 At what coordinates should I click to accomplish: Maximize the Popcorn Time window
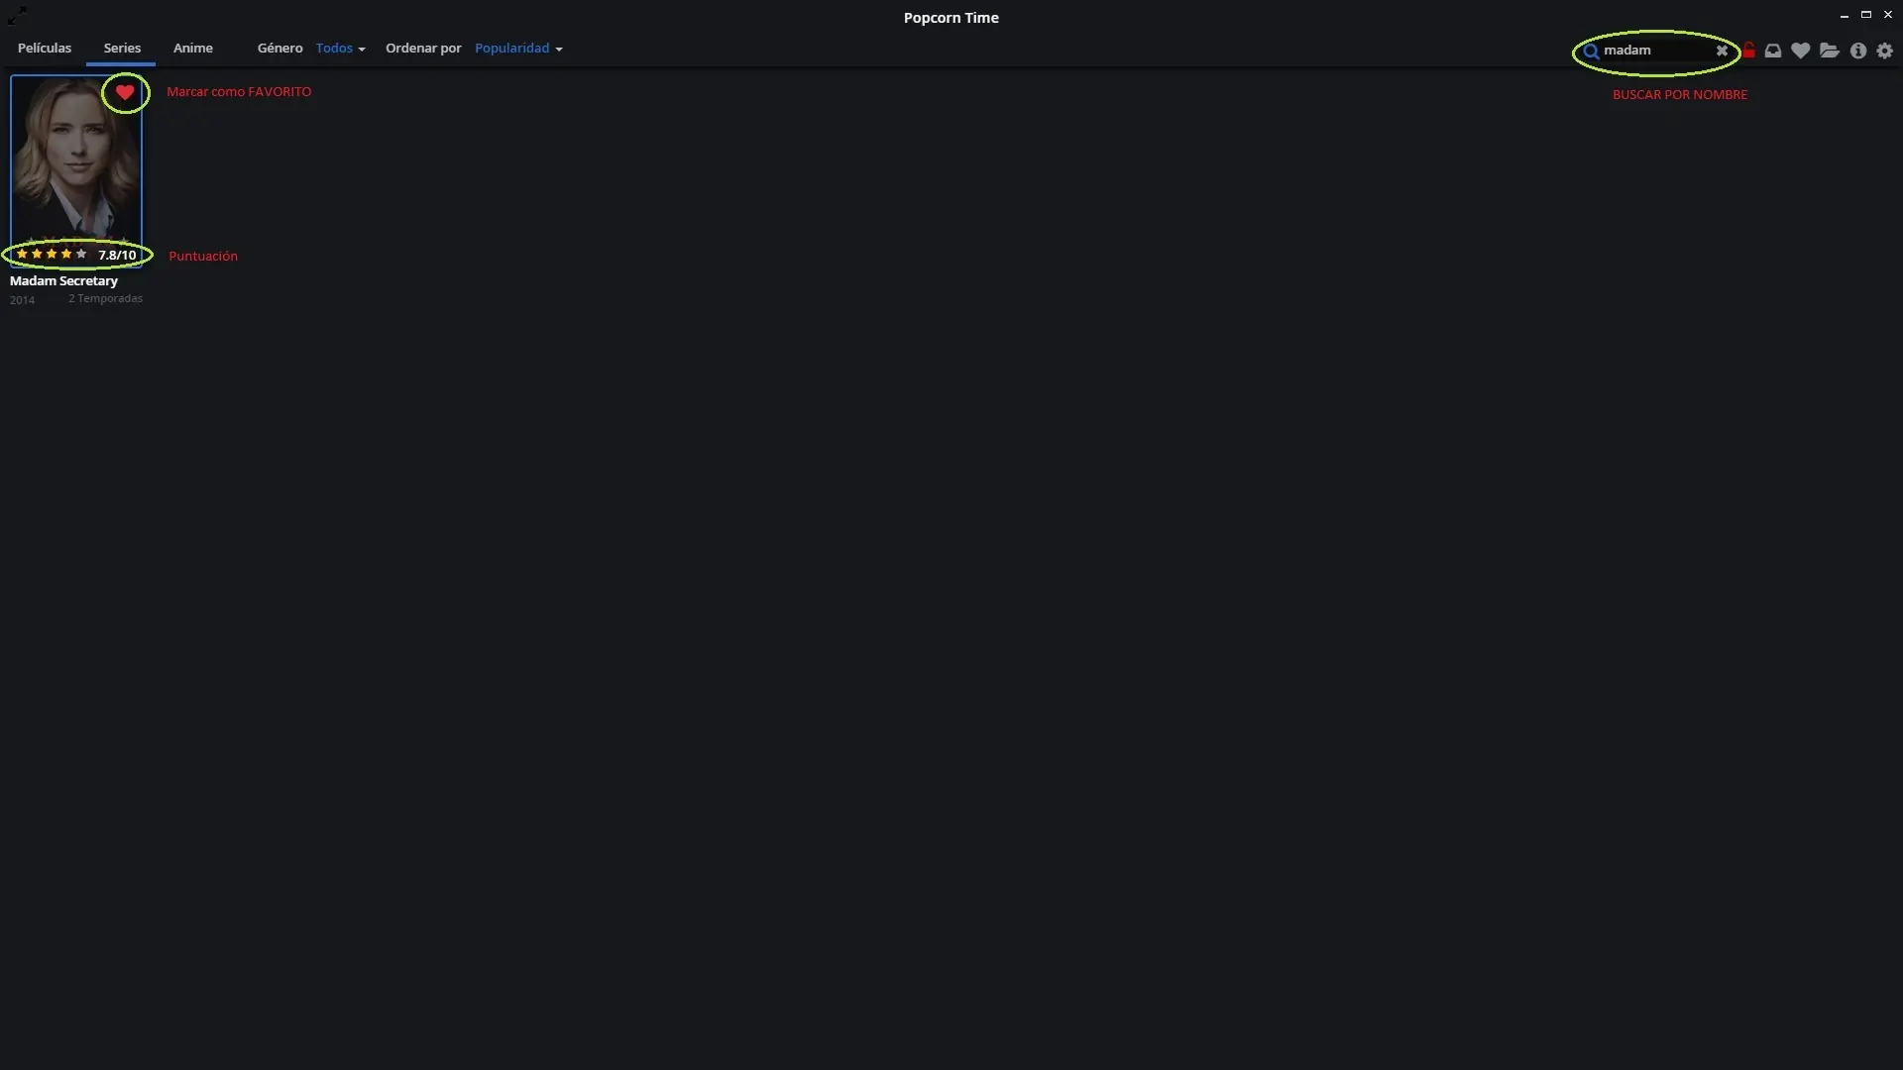pos(1866,15)
